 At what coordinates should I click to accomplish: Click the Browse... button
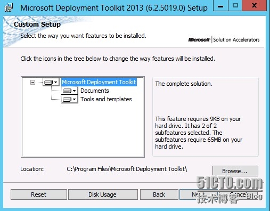coord(235,171)
